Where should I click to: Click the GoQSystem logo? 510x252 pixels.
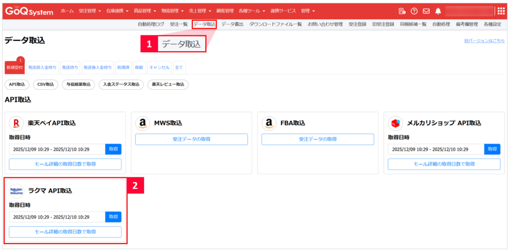pos(29,11)
